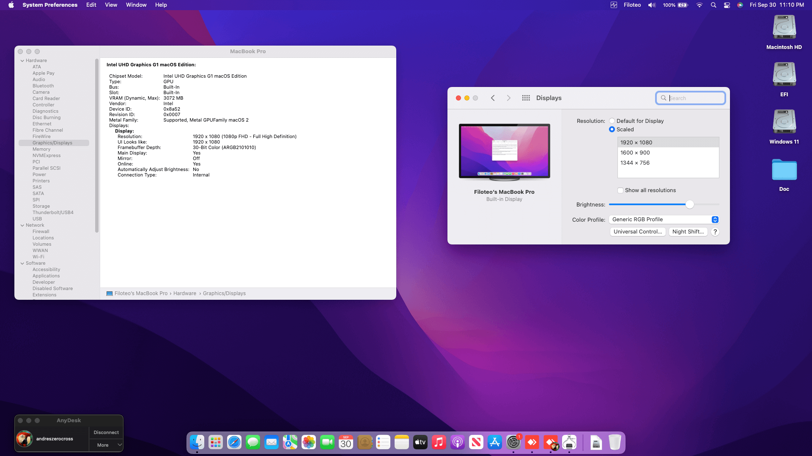Open Podcasts app in the Dock

click(x=458, y=442)
